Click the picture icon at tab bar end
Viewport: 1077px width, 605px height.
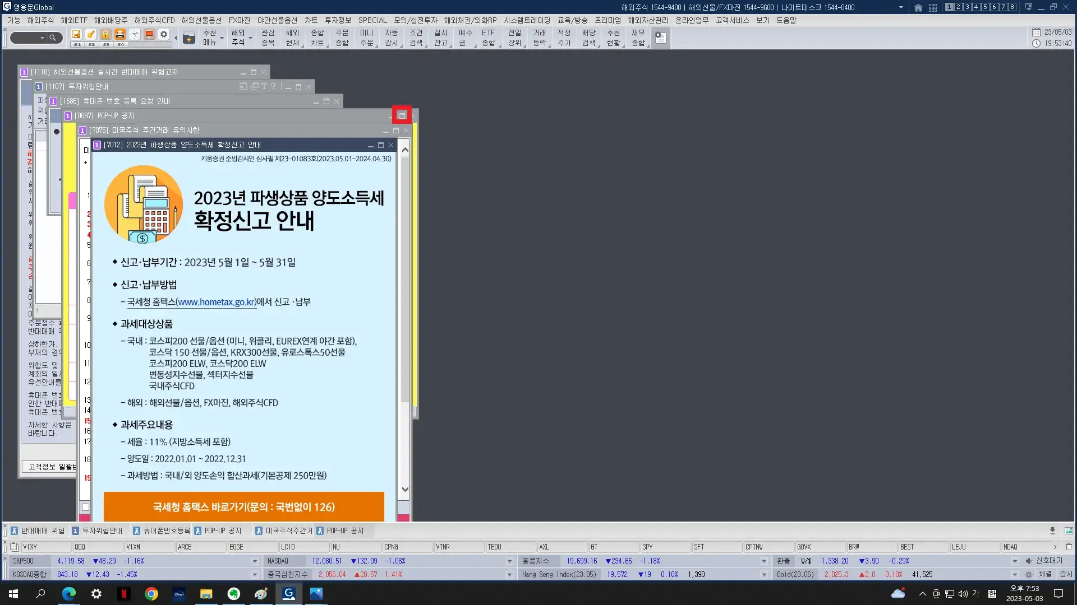(1069, 530)
